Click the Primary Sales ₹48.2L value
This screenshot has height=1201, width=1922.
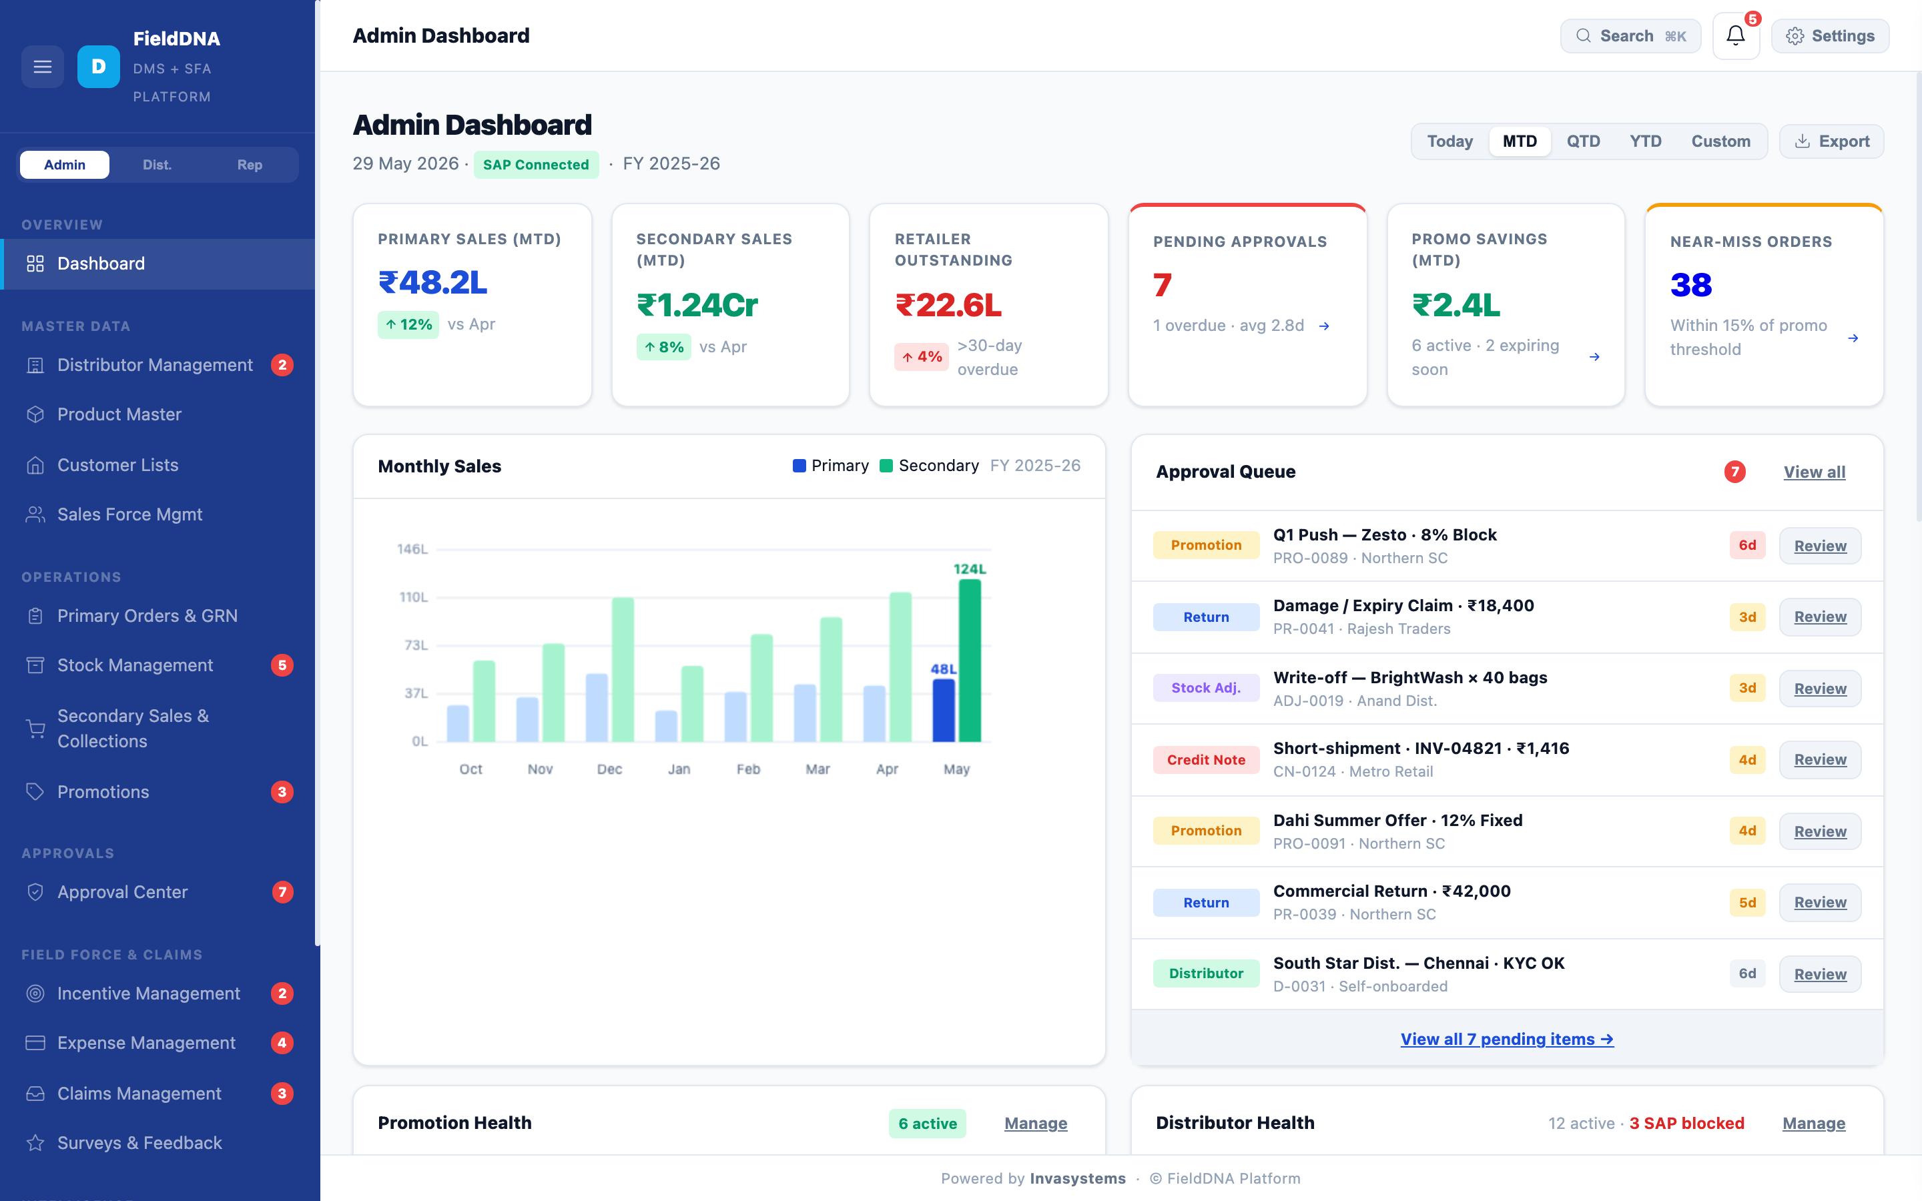tap(432, 283)
